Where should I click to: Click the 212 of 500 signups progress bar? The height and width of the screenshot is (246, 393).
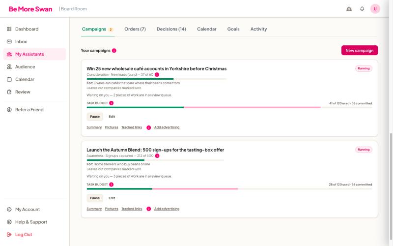(155, 160)
